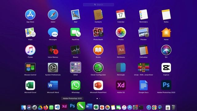Open Google Drive in the Dock

[40, 108]
